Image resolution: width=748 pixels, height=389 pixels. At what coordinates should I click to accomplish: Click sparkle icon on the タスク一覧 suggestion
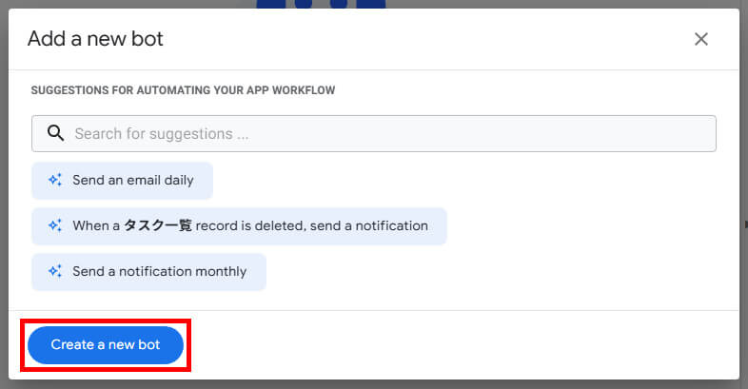[x=54, y=226]
